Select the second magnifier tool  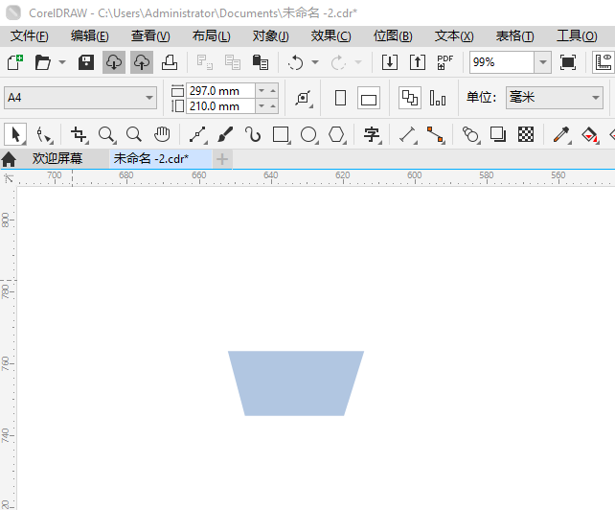[134, 134]
